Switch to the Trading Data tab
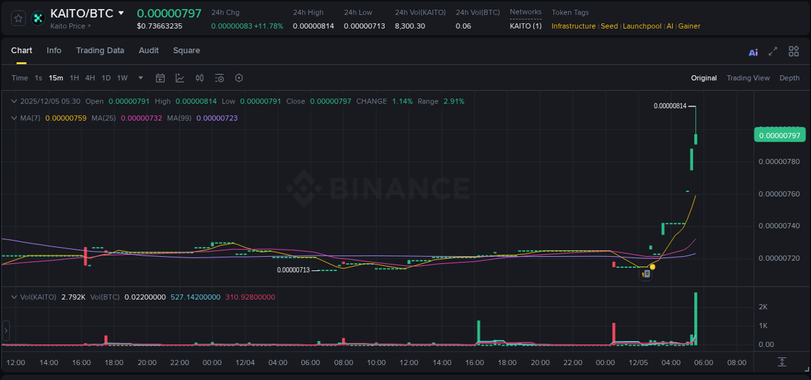This screenshot has width=811, height=380. tap(100, 50)
